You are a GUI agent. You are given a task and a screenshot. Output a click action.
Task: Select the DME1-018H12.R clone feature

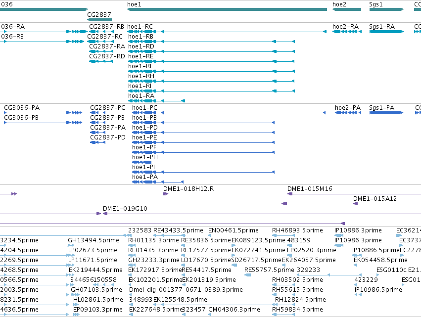tap(166, 194)
